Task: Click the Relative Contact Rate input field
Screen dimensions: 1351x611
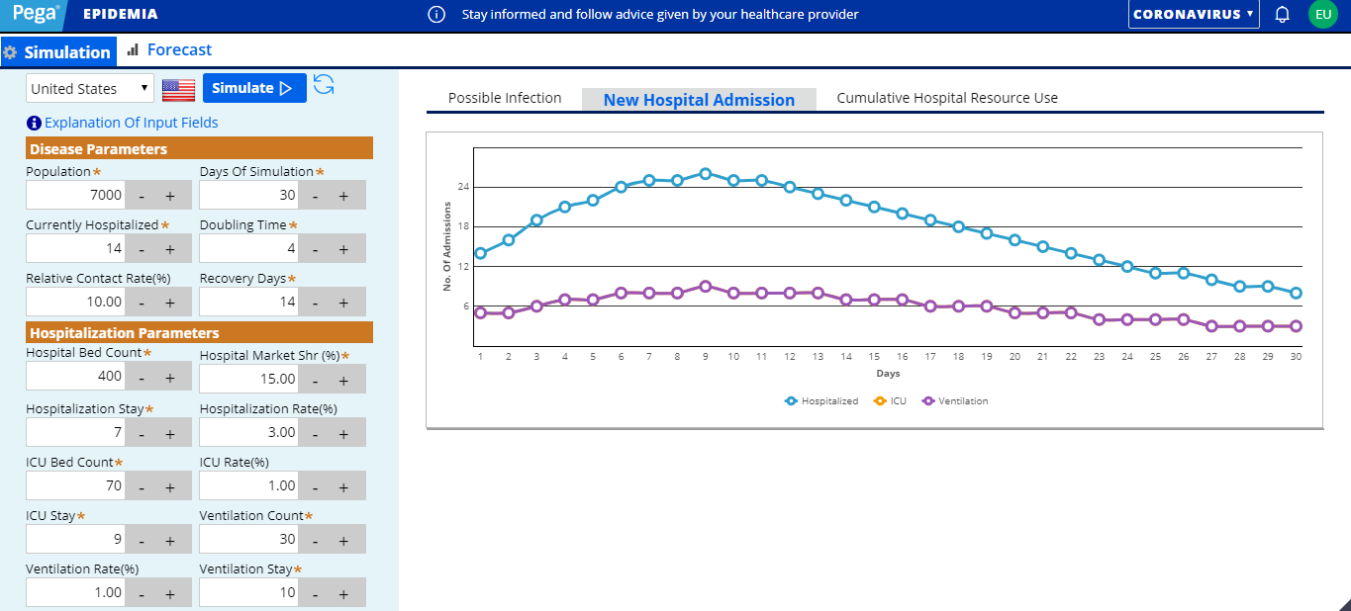Action: click(75, 303)
